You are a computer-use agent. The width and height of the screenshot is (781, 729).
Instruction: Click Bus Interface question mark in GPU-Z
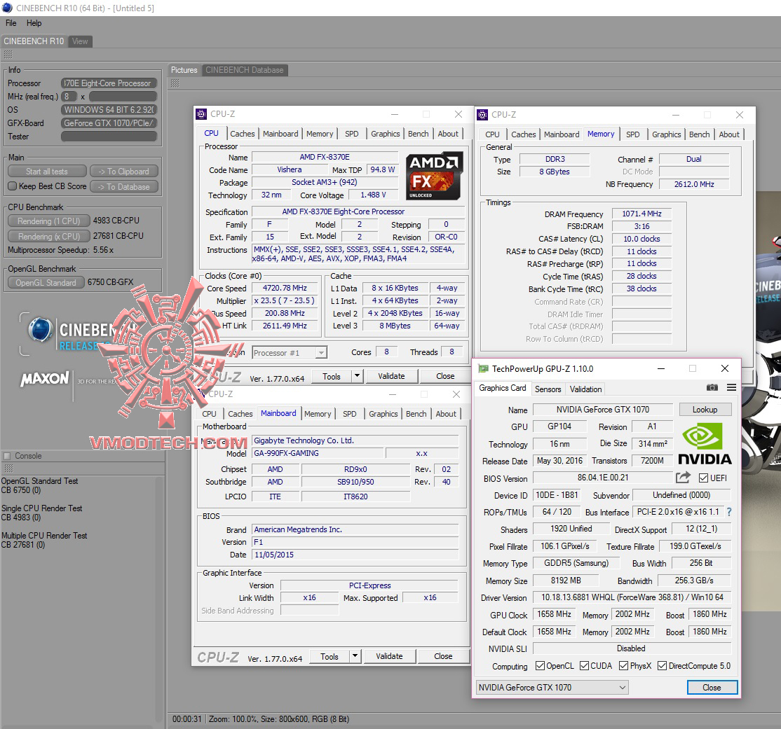[x=728, y=512]
